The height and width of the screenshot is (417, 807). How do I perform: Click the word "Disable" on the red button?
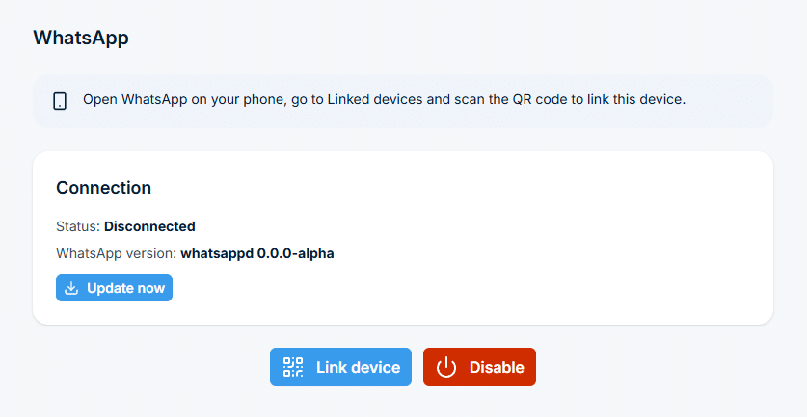497,367
